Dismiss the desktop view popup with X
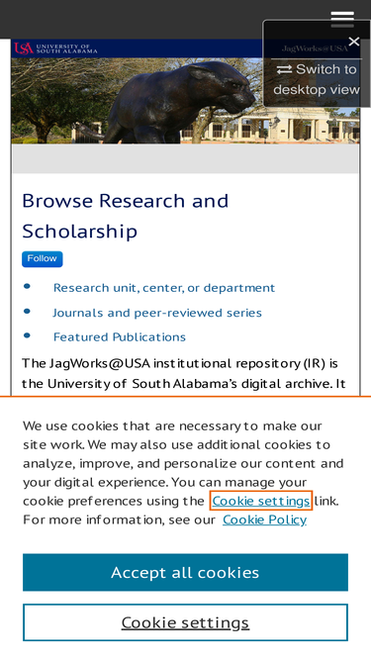The height and width of the screenshot is (660, 371). 354,42
